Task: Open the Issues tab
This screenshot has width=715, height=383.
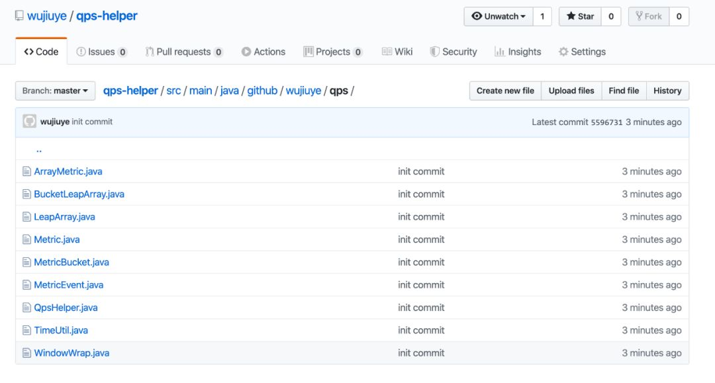Action: click(x=102, y=52)
